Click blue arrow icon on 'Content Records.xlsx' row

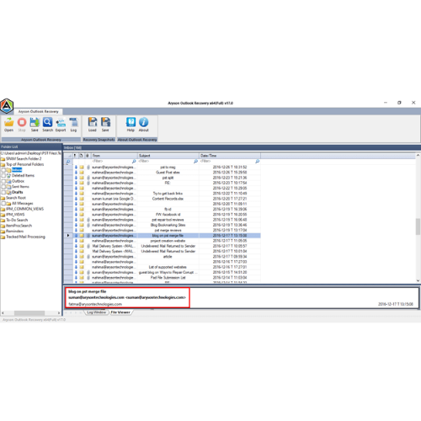[x=76, y=199]
